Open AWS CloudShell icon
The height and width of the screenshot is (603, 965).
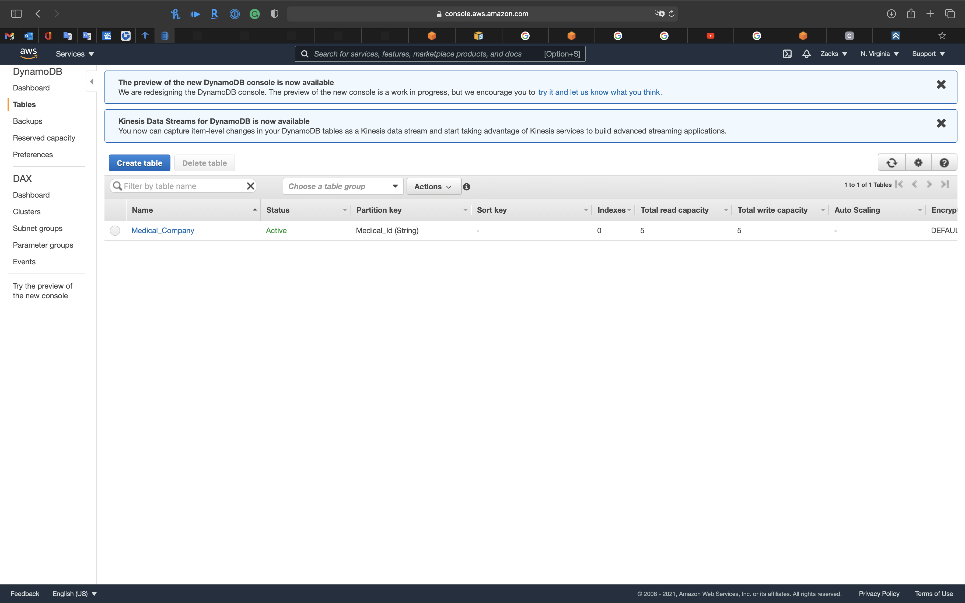(787, 54)
